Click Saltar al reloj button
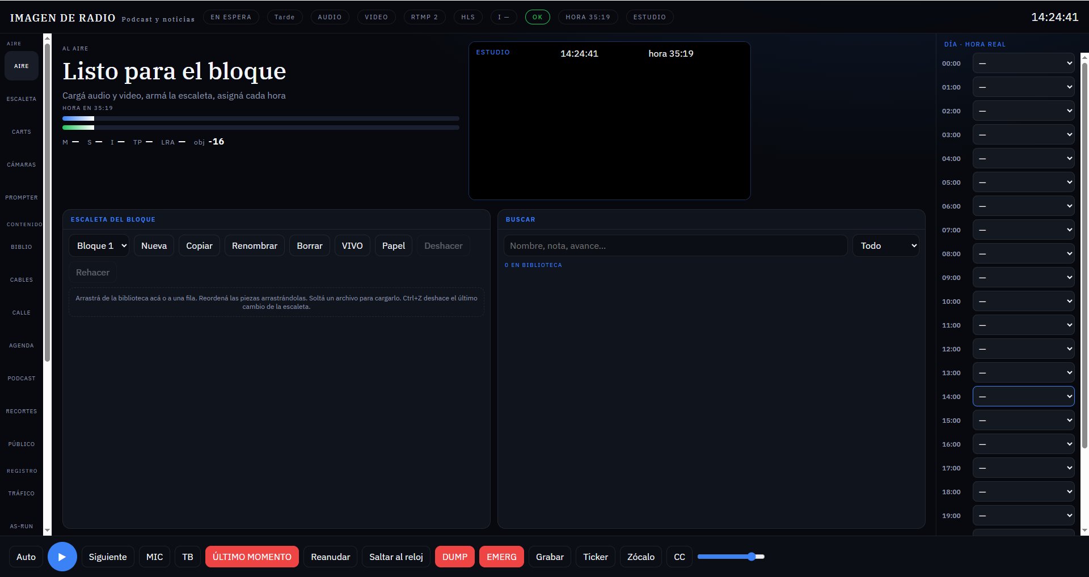The height and width of the screenshot is (577, 1089). [x=396, y=557]
